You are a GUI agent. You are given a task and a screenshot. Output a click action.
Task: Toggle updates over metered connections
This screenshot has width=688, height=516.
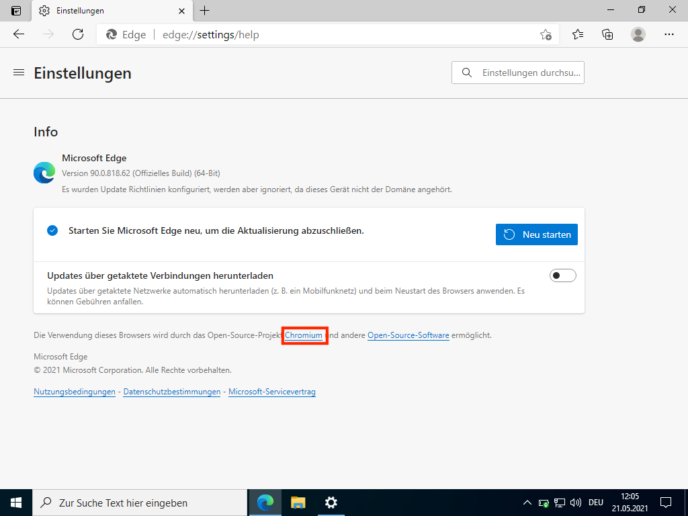click(x=563, y=275)
